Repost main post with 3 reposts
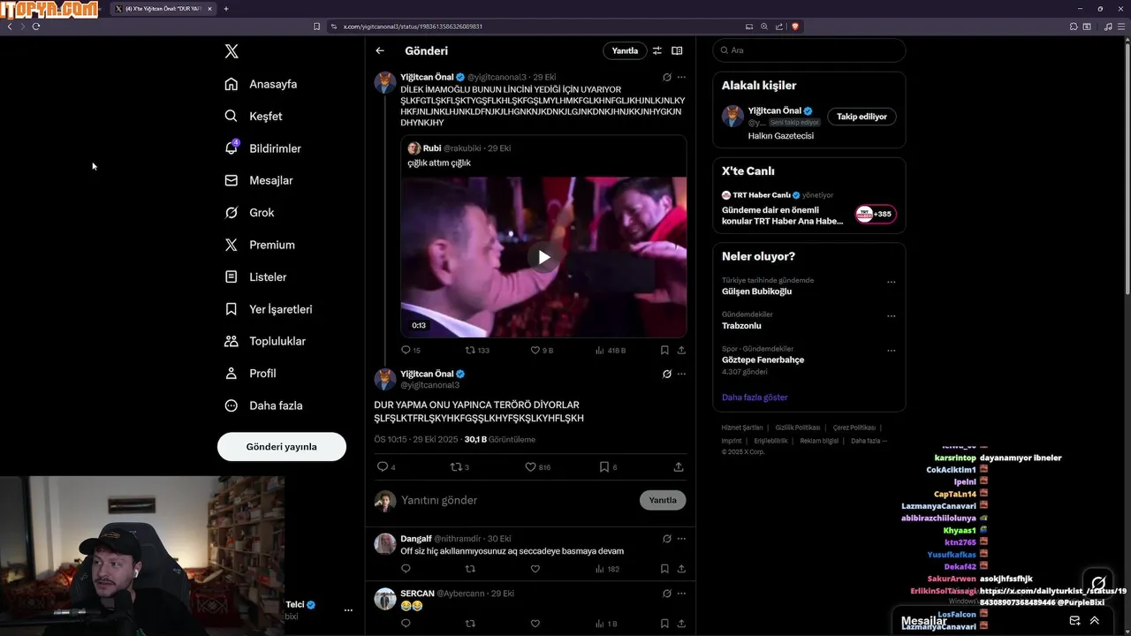 tap(460, 466)
